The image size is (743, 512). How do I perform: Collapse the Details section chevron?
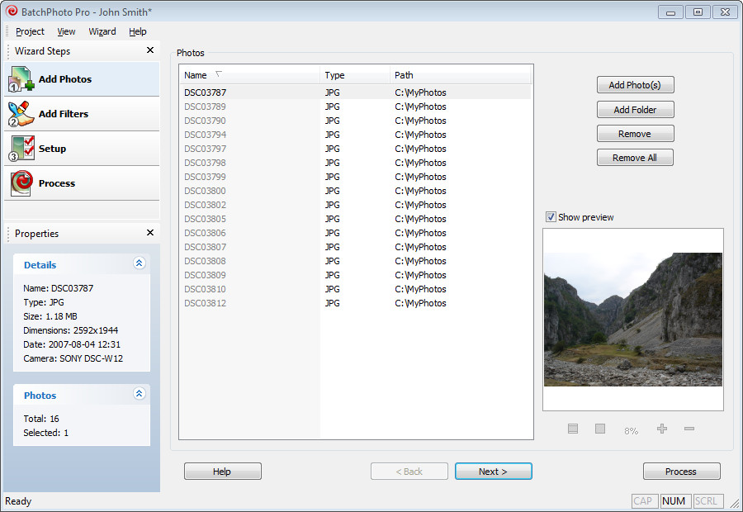click(139, 263)
